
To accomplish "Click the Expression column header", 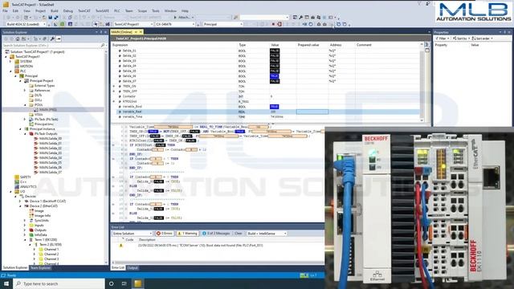I will tap(120, 45).
